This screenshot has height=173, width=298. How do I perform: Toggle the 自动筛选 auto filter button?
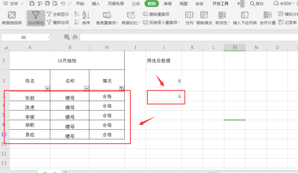coord(36,18)
